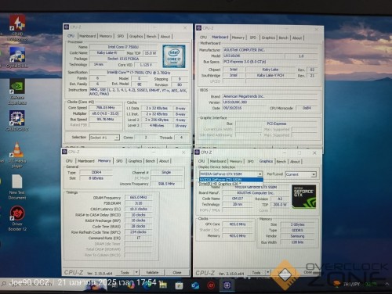Image resolution: width=392 pixels, height=294 pixels.
Task: Click the NVIDIA GeForce GTX logo
Action: 304,197
